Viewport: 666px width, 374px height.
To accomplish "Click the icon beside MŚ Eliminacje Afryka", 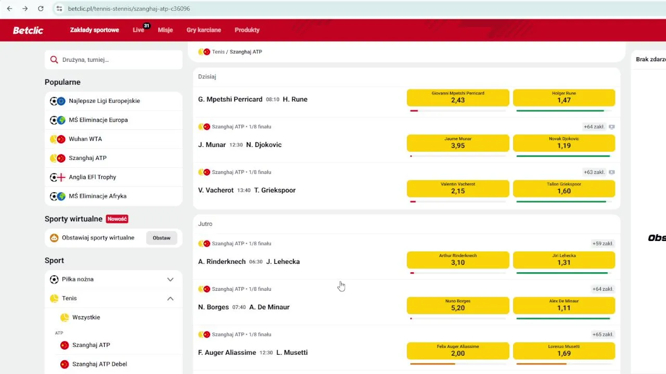I will pos(57,196).
